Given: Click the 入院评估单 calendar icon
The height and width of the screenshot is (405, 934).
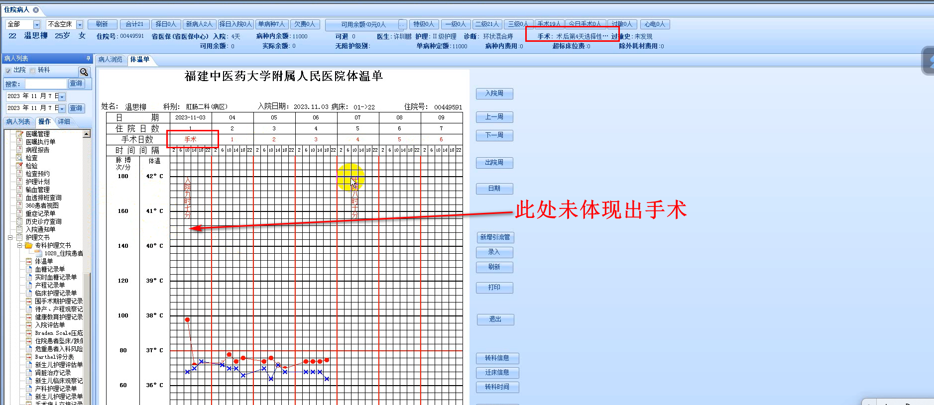Looking at the screenshot, I should pos(29,325).
